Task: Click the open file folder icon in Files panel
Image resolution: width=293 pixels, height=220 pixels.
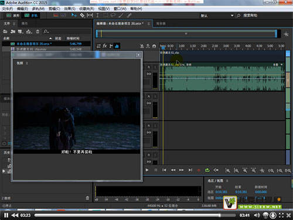Action: pyautogui.click(x=5, y=31)
